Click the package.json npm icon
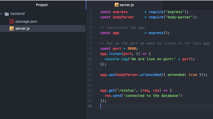Viewport: 213px width, 119px height. [12, 22]
